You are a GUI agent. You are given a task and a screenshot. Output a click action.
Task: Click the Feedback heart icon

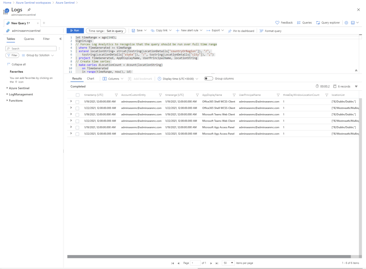point(277,23)
